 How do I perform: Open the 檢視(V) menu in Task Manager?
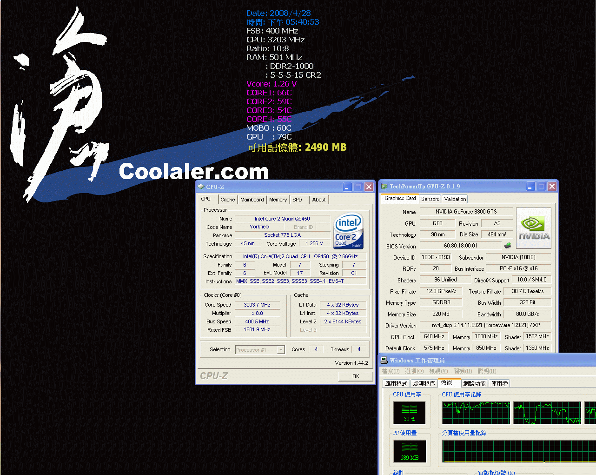pyautogui.click(x=438, y=371)
